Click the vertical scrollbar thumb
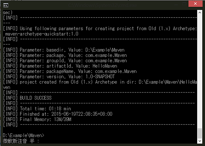Viewport: 205px width, 146px height. pyautogui.click(x=200, y=132)
